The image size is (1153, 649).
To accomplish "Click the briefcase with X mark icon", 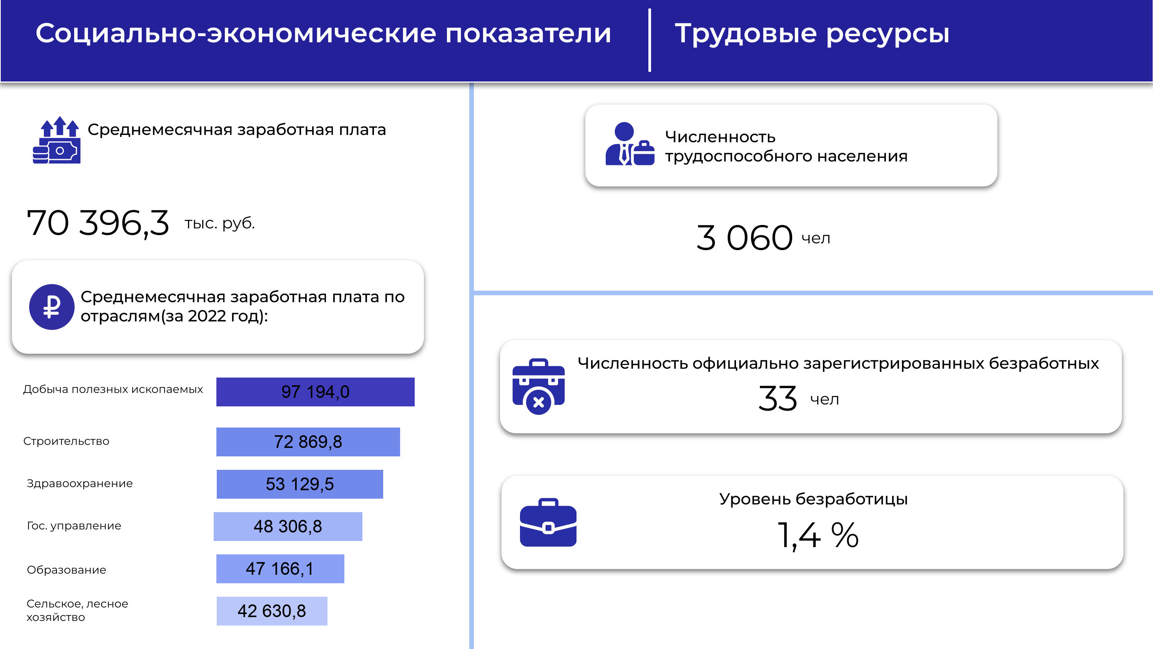I will tap(538, 386).
